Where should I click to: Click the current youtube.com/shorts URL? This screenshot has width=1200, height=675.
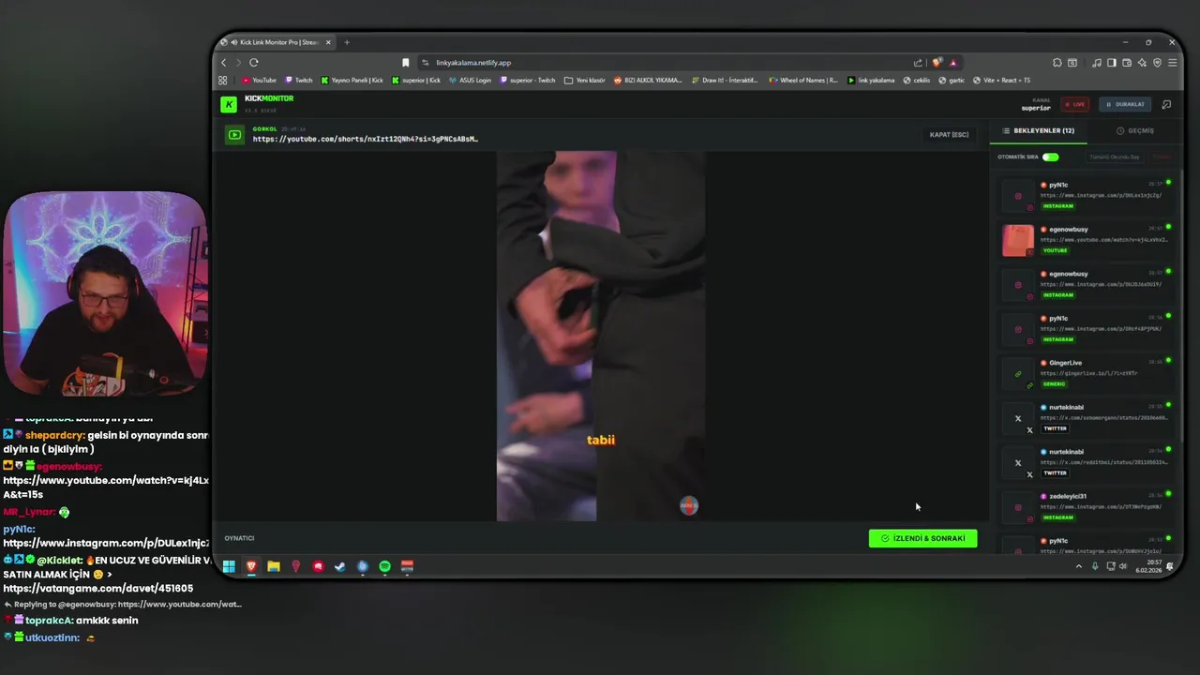(x=365, y=139)
